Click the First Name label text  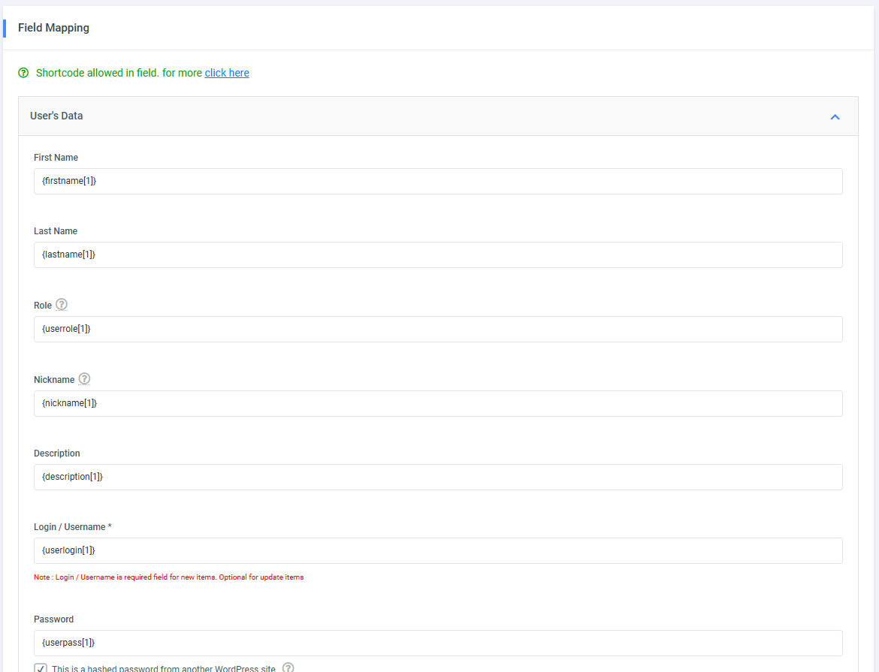click(x=56, y=158)
